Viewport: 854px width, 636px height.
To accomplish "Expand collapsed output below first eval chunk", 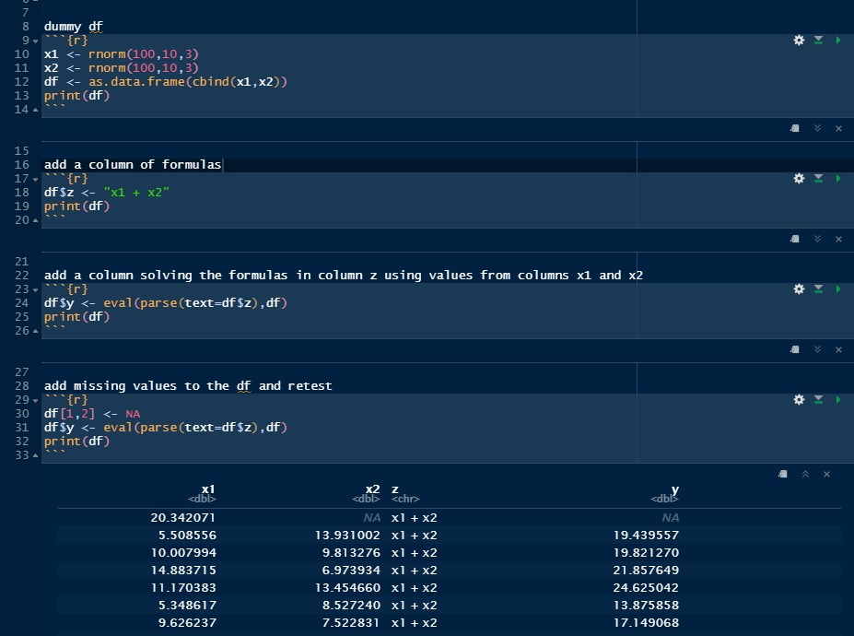I will click(817, 350).
